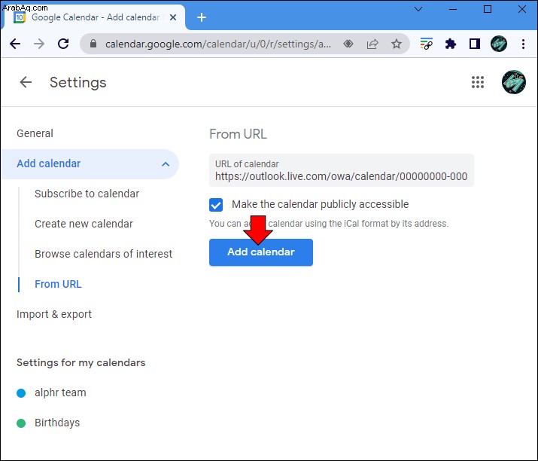Click the padlock site info icon
Image resolution: width=538 pixels, height=461 pixels.
click(93, 44)
